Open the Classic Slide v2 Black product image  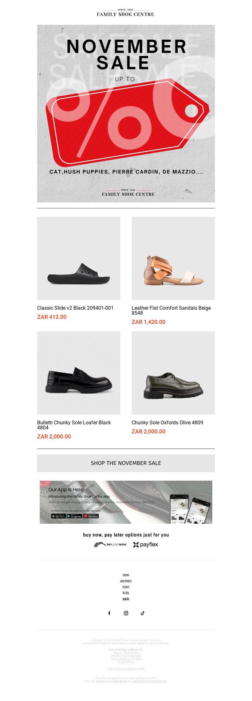click(x=79, y=258)
